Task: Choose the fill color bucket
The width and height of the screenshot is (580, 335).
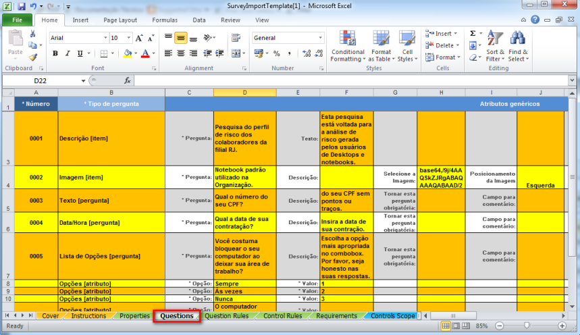Action: point(128,53)
